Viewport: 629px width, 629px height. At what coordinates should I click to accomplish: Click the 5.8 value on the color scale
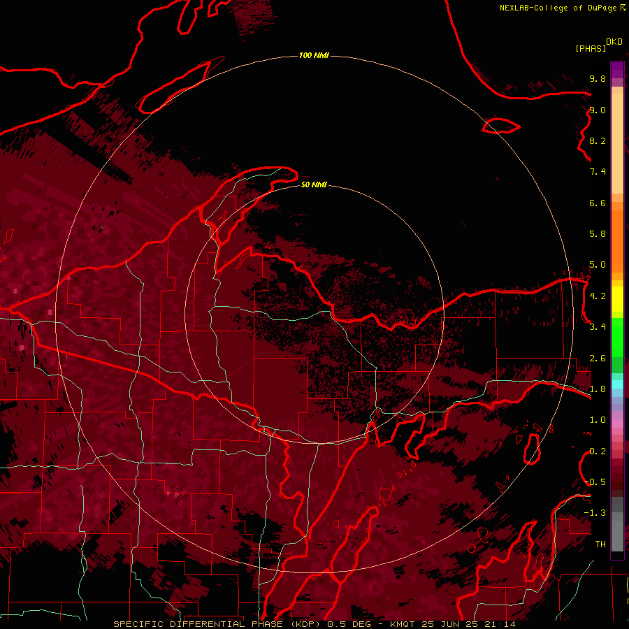[598, 234]
